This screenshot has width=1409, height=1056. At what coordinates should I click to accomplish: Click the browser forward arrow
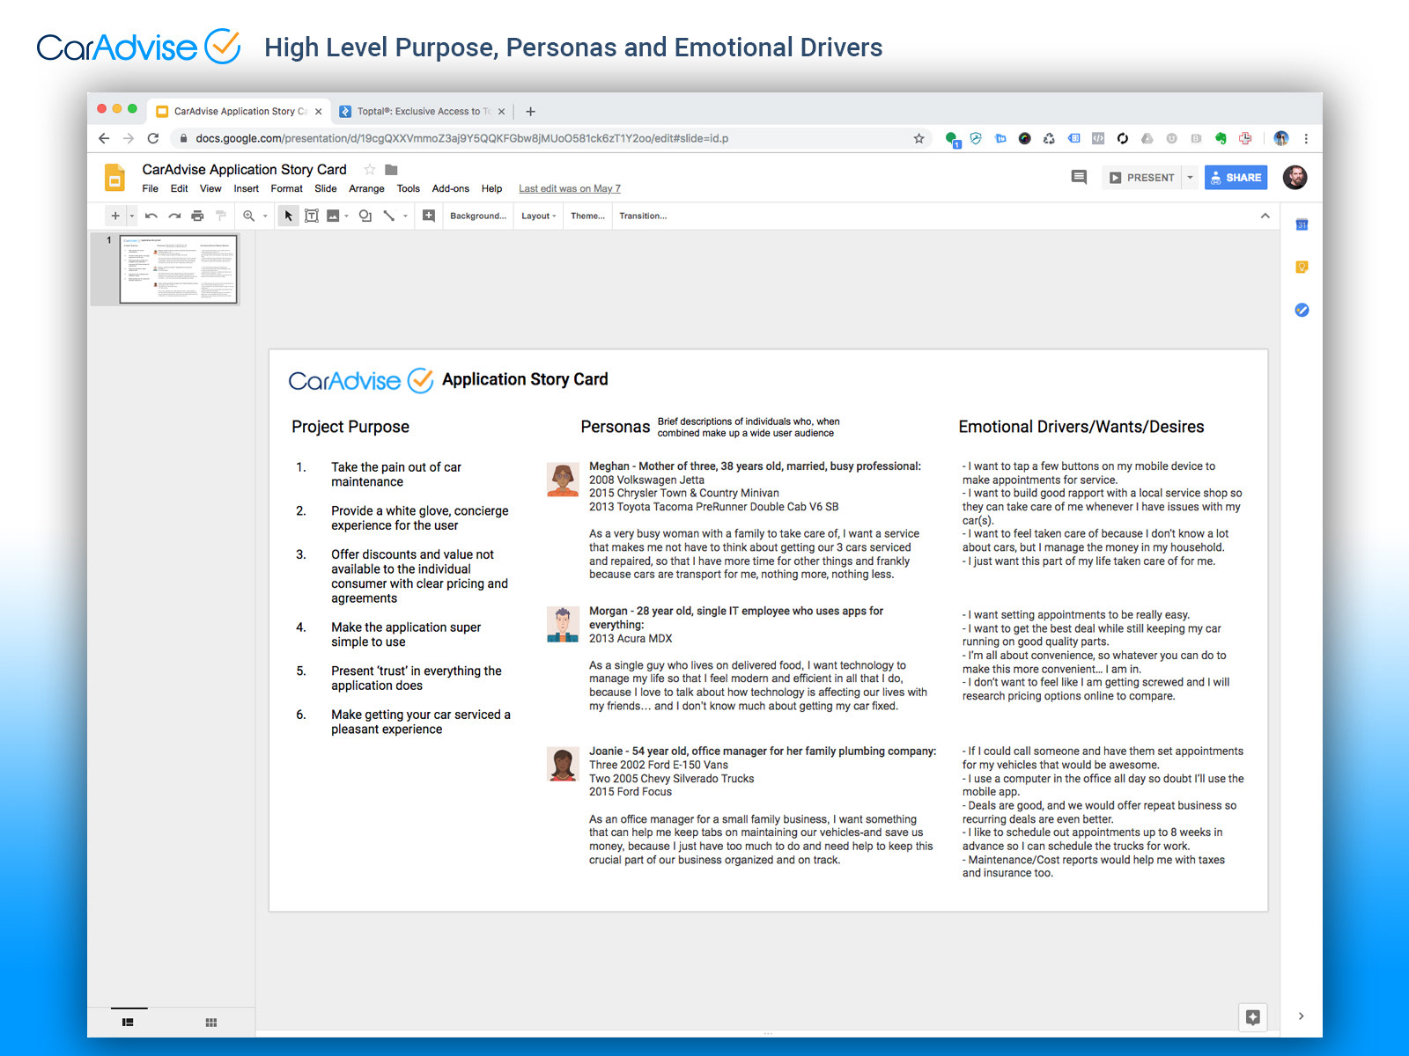129,138
